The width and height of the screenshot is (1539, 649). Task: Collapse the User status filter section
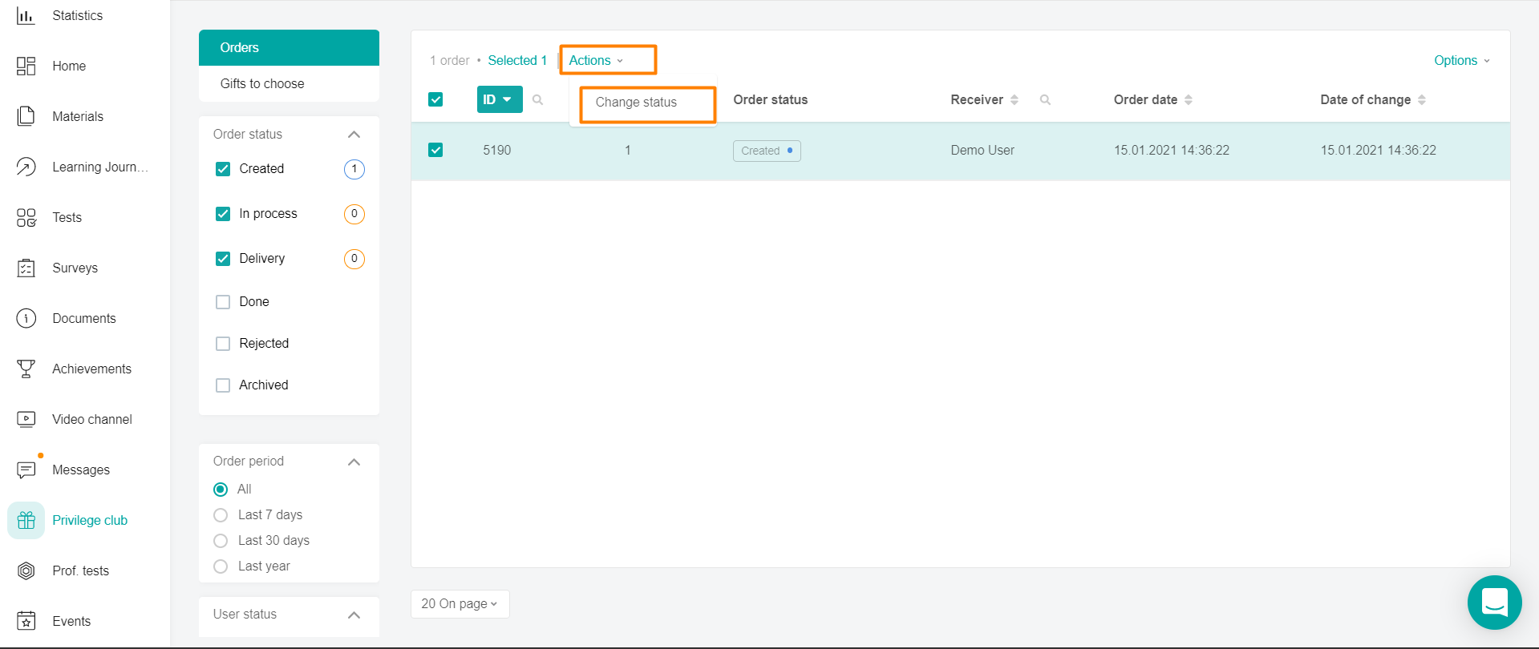click(354, 615)
